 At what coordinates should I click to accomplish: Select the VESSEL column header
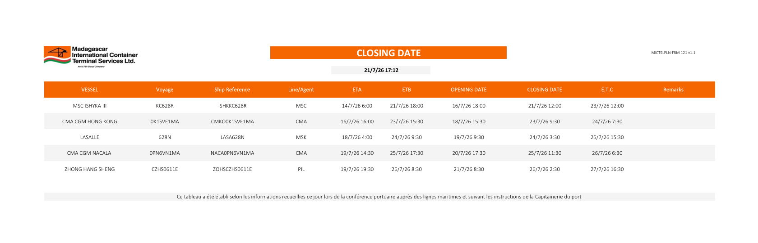point(90,90)
